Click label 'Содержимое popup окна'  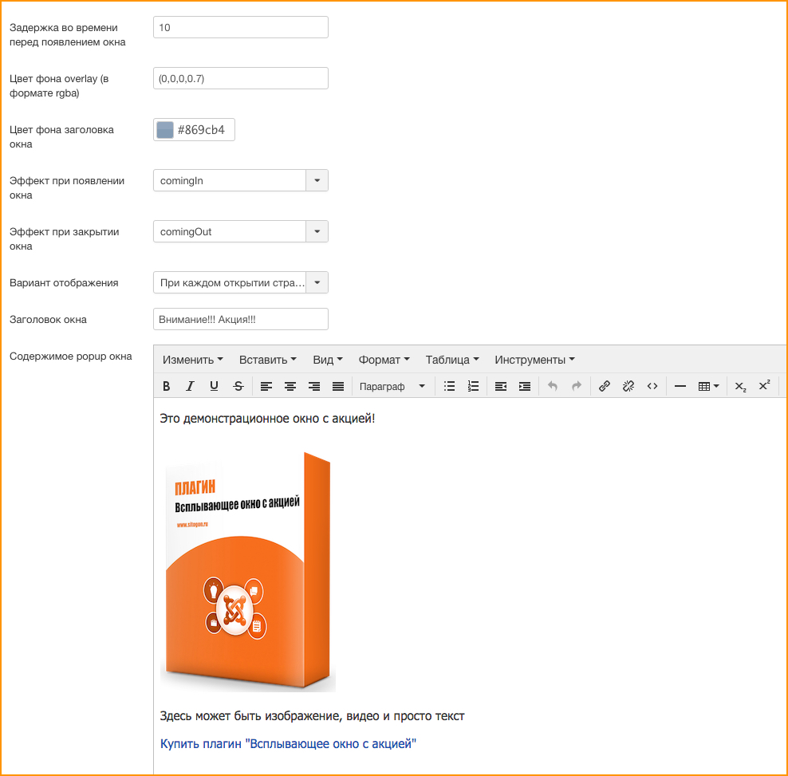(x=71, y=356)
